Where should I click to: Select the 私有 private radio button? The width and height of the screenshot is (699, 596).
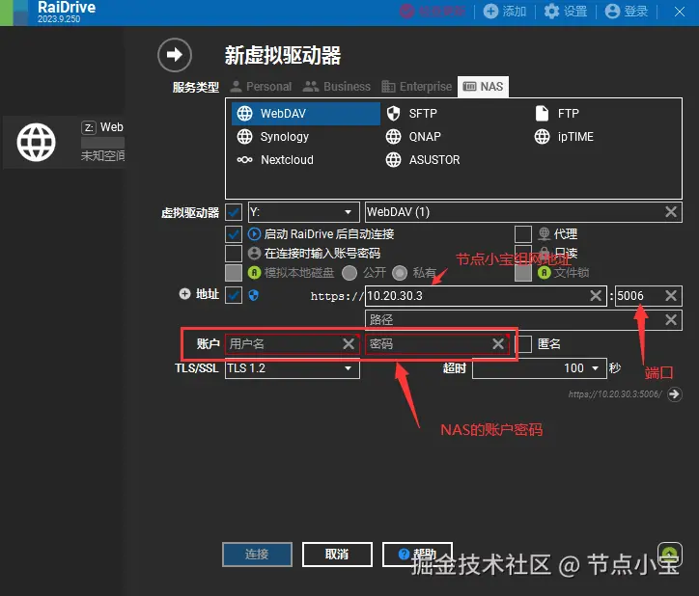point(400,273)
